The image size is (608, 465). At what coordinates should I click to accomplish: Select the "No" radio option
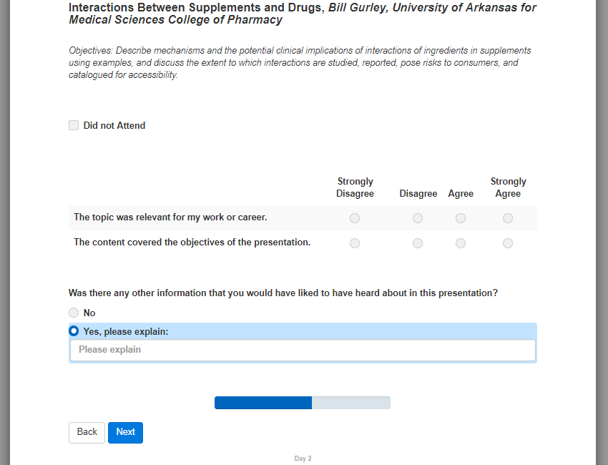[74, 313]
